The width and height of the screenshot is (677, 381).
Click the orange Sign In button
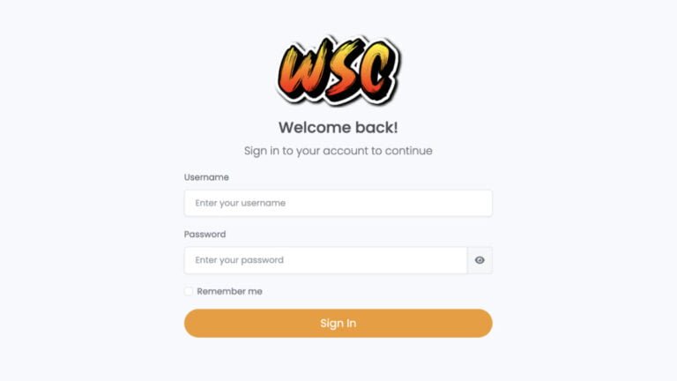tap(338, 323)
